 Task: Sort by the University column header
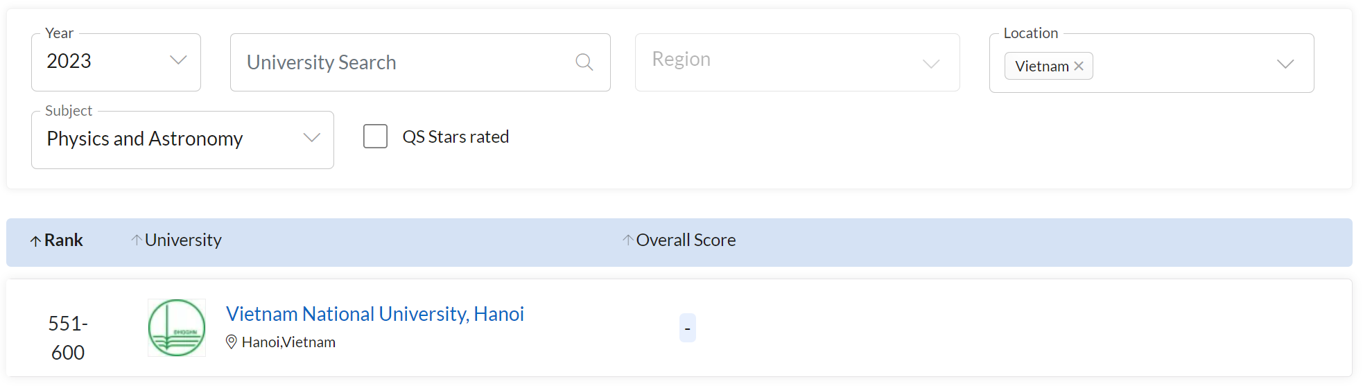[x=183, y=240]
